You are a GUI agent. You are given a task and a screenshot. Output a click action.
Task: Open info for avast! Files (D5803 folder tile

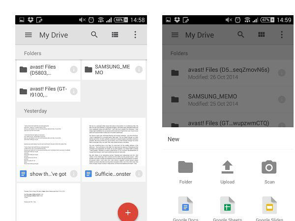coord(74,70)
